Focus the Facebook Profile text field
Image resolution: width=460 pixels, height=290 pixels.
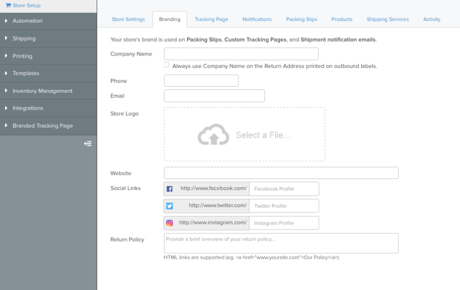[284, 189]
